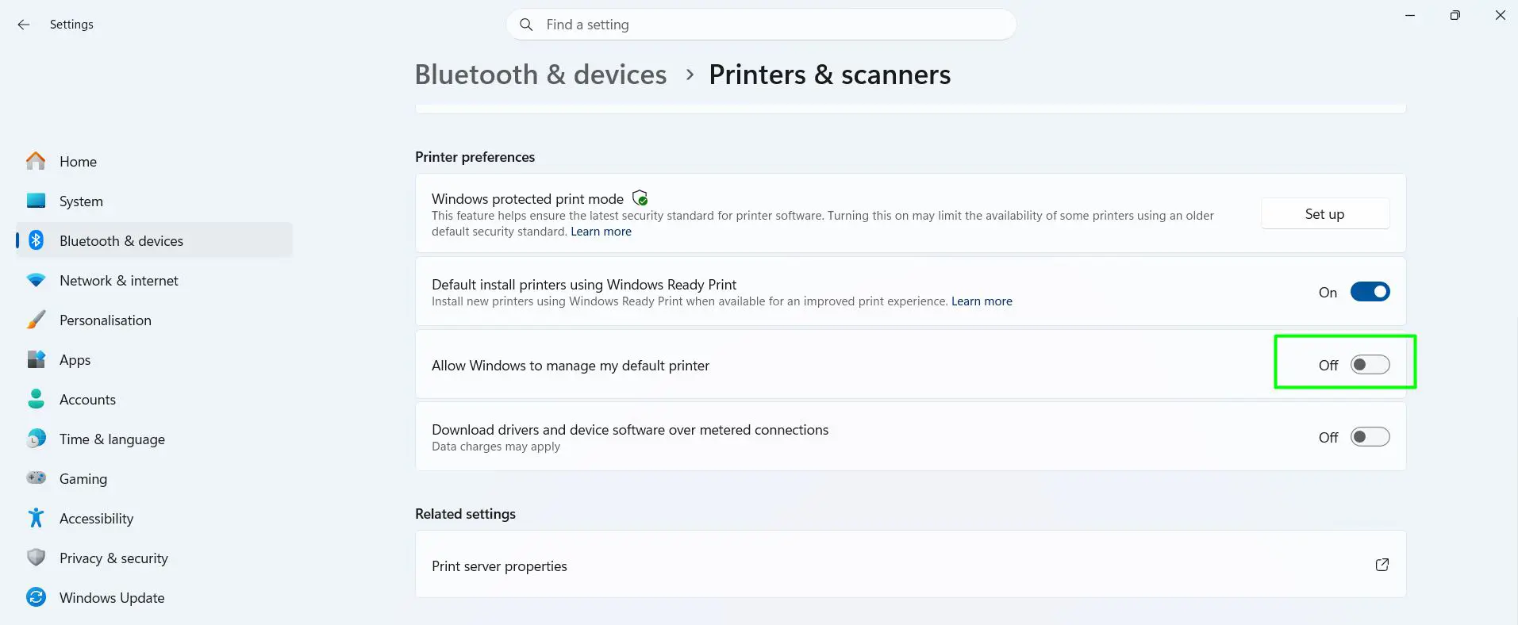The height and width of the screenshot is (625, 1518).
Task: Click the external link icon for Print server properties
Action: [1382, 565]
